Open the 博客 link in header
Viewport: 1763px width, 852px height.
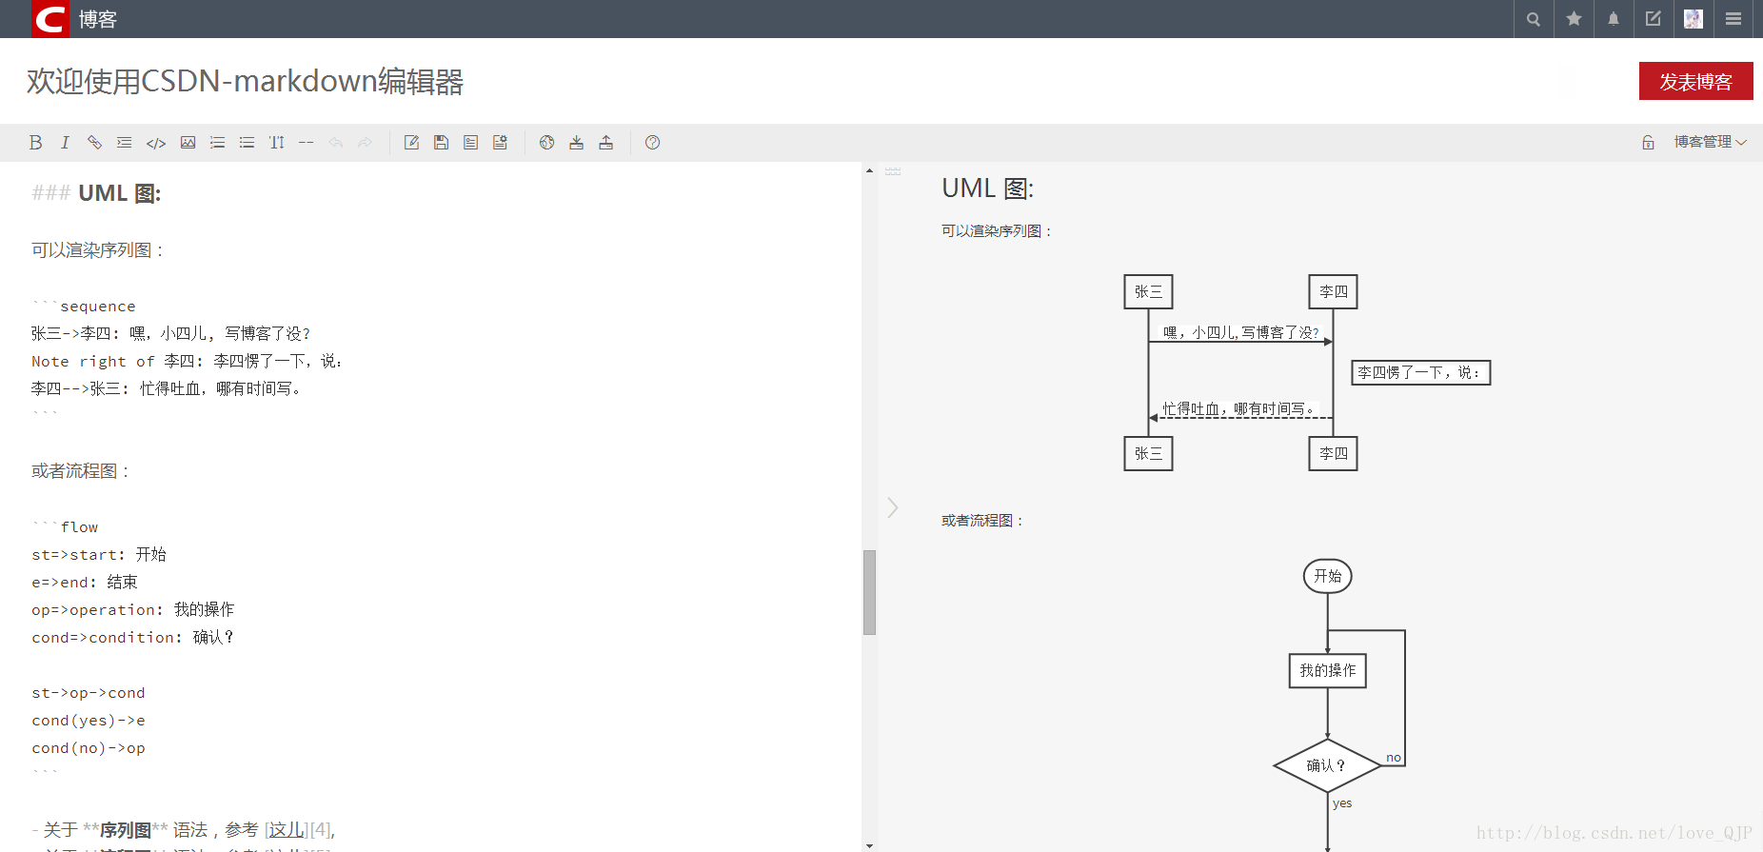[97, 19]
